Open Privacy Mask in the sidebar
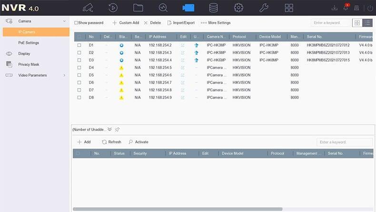 pos(29,64)
